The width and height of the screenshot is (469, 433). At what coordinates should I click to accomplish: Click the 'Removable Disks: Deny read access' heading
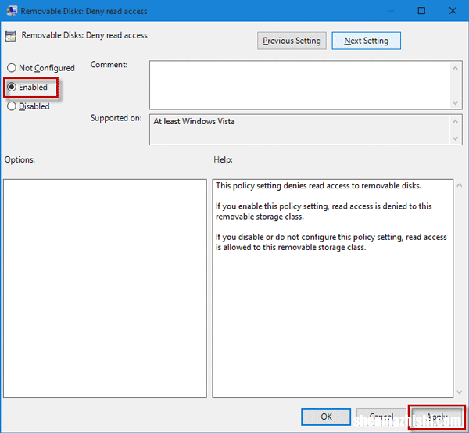[84, 35]
